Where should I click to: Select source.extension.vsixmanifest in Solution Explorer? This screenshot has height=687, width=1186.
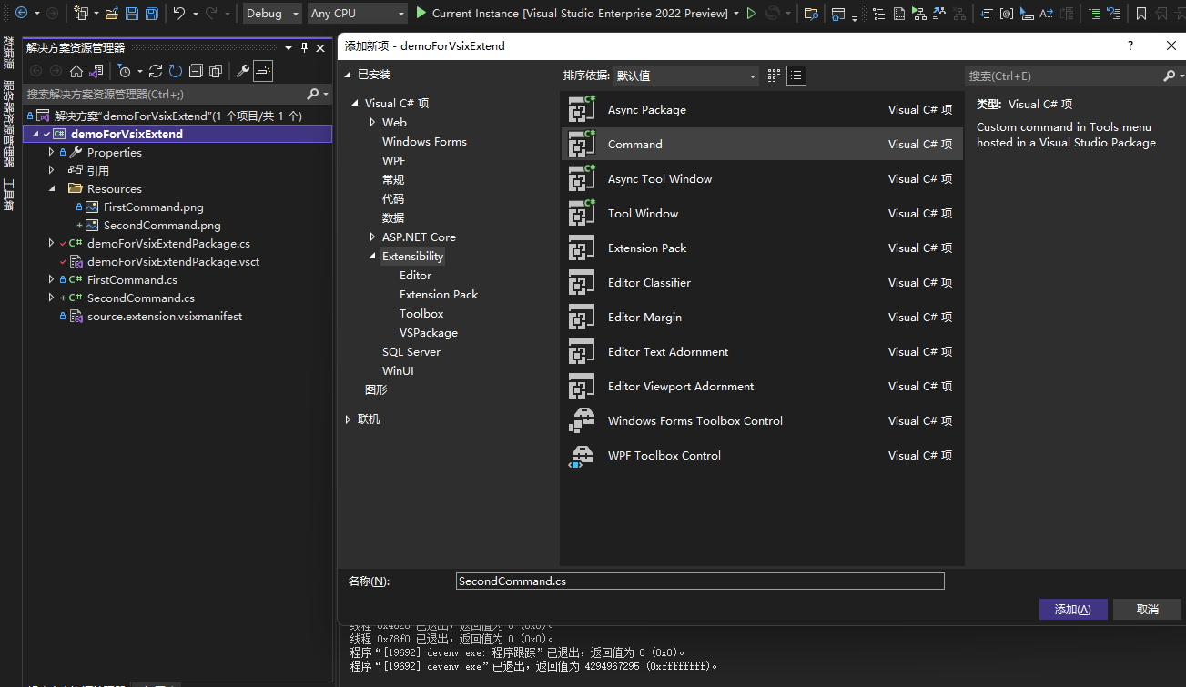[x=165, y=316]
